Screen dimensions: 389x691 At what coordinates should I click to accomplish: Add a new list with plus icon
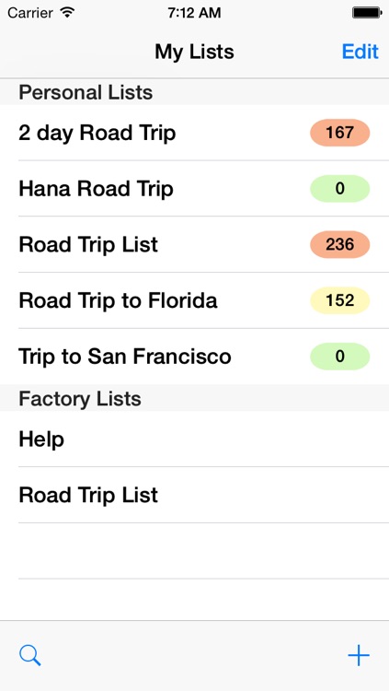click(359, 655)
